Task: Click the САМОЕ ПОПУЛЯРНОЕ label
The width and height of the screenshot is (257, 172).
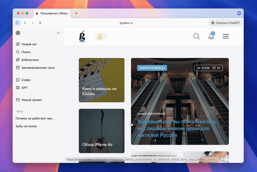Action: tap(151, 114)
